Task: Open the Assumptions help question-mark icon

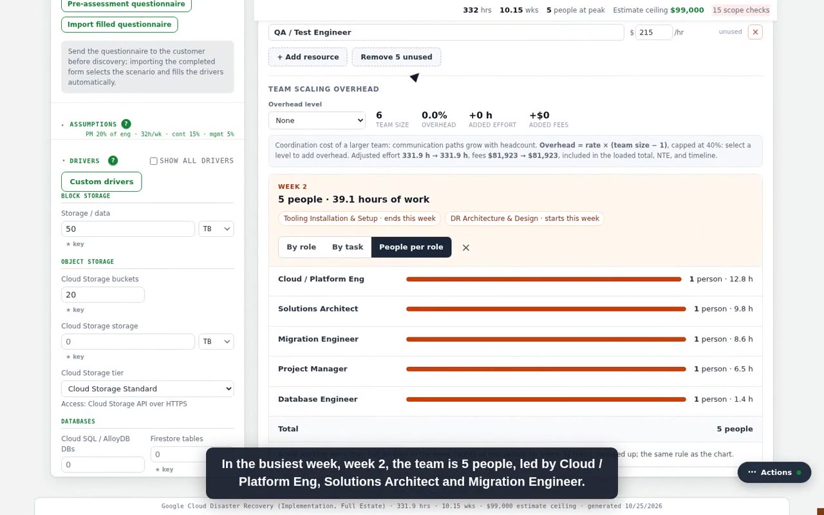Action: click(126, 124)
